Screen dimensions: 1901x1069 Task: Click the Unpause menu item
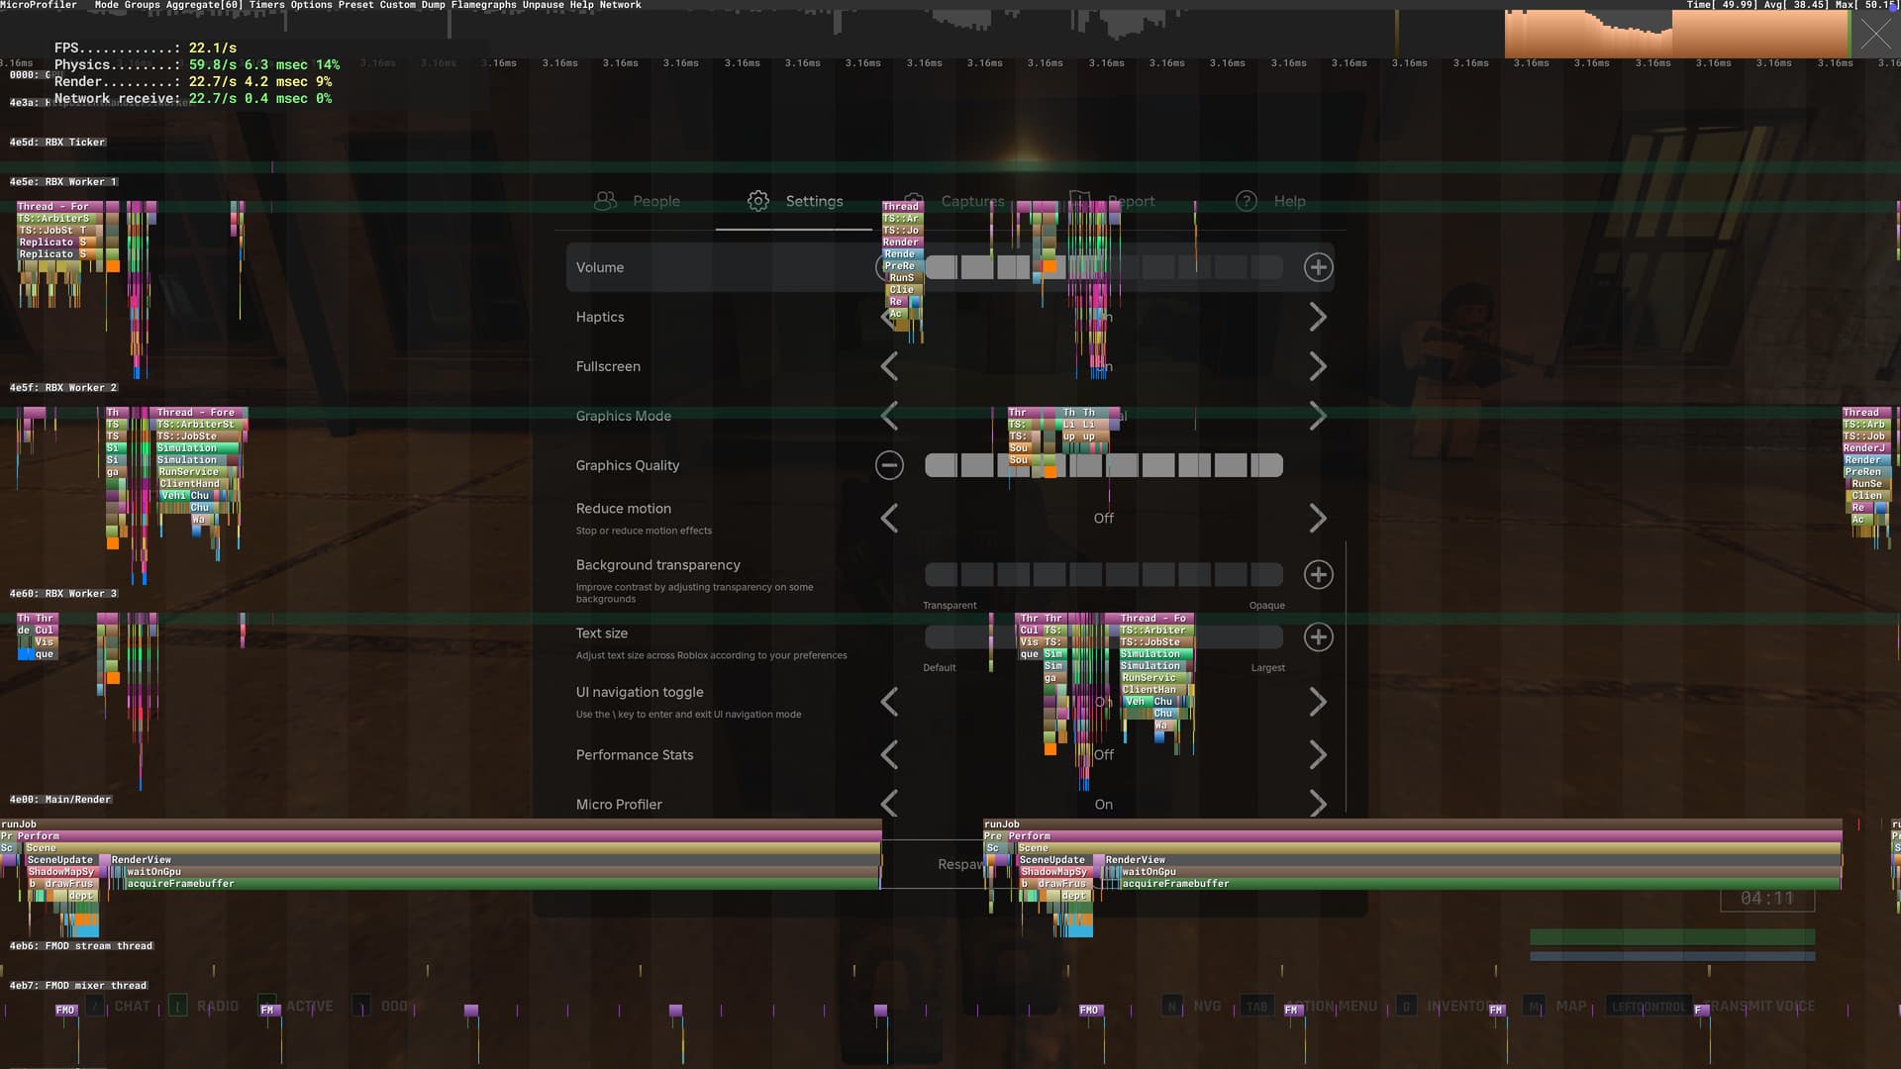[x=543, y=5]
